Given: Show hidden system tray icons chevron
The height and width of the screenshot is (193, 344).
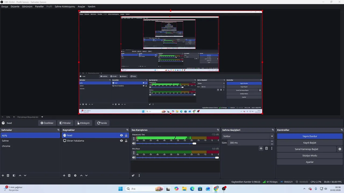Looking at the screenshot, I should [304, 189].
